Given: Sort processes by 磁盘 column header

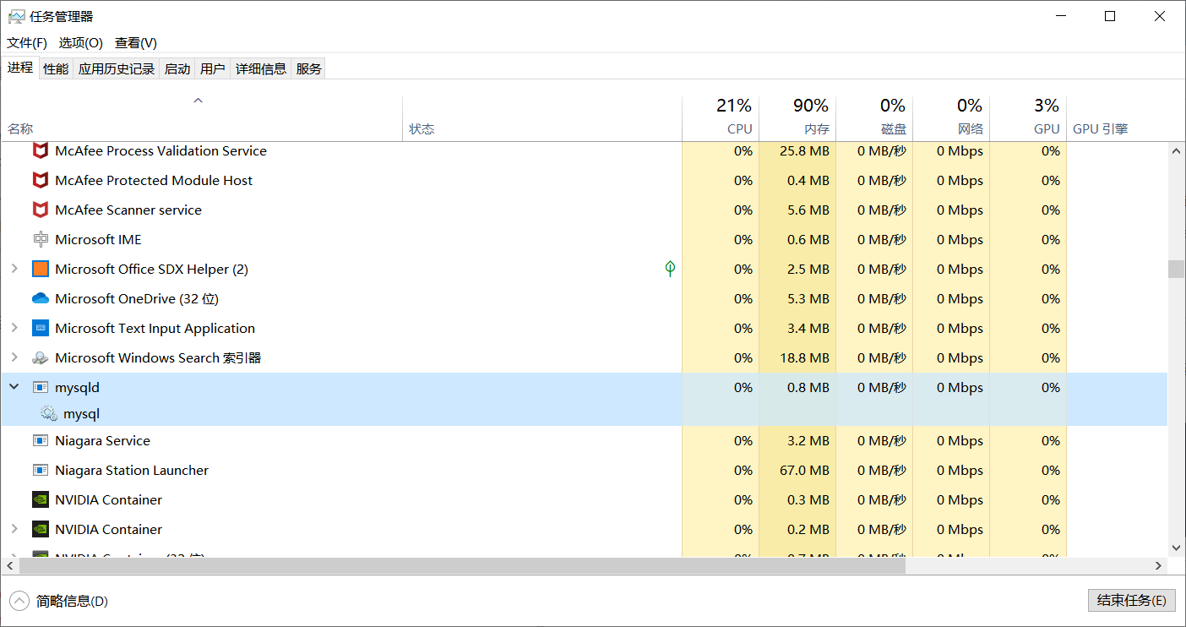Looking at the screenshot, I should point(874,117).
